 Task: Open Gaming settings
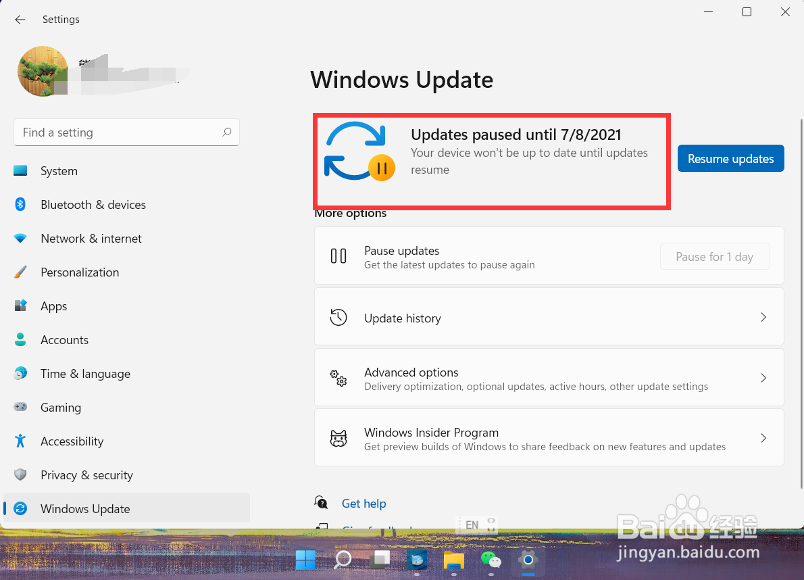126,408
